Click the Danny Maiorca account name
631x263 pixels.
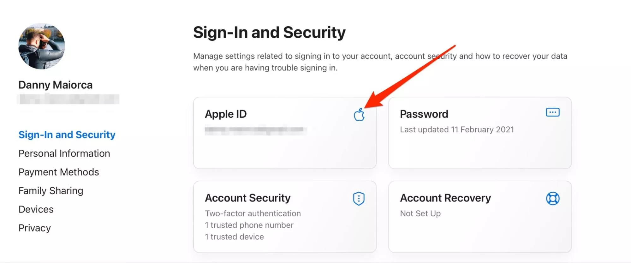click(56, 85)
